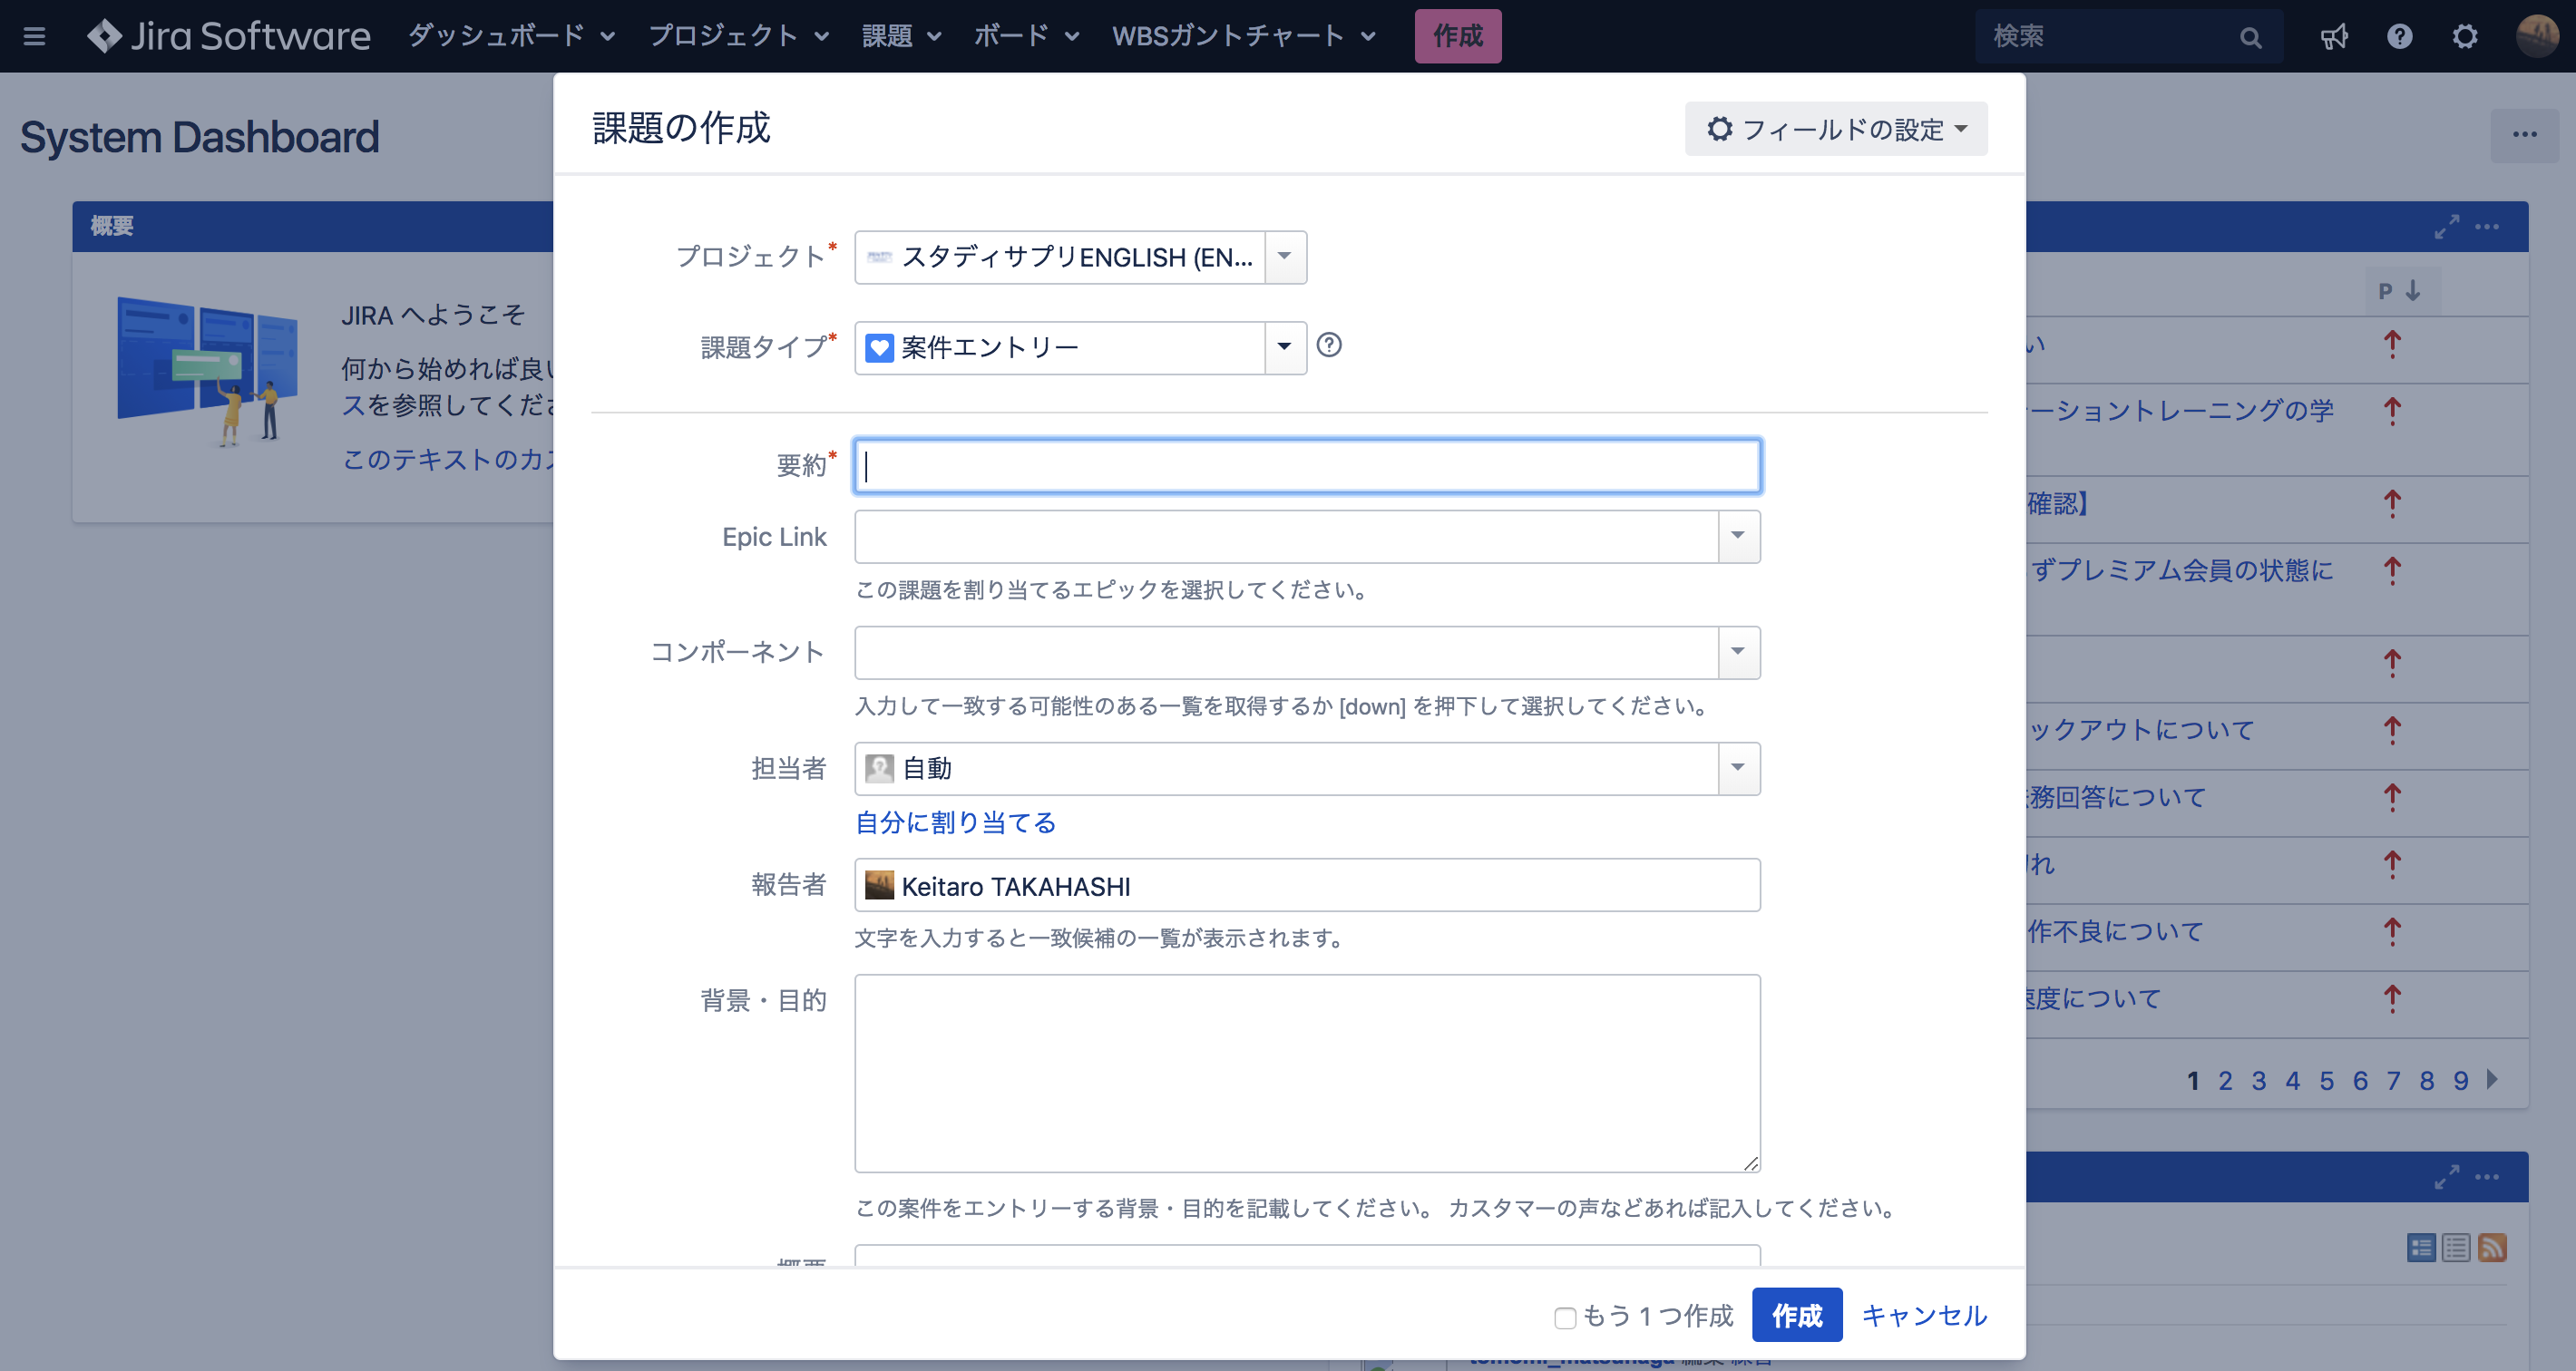Open the activity stream RSS feed

pos(2492,1247)
